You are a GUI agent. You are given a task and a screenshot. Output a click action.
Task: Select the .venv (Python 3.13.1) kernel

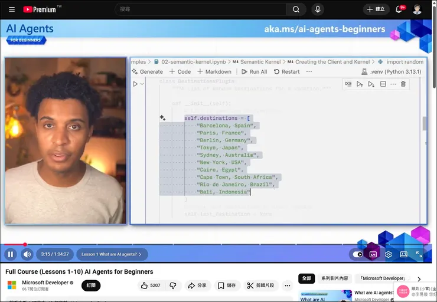391,72
